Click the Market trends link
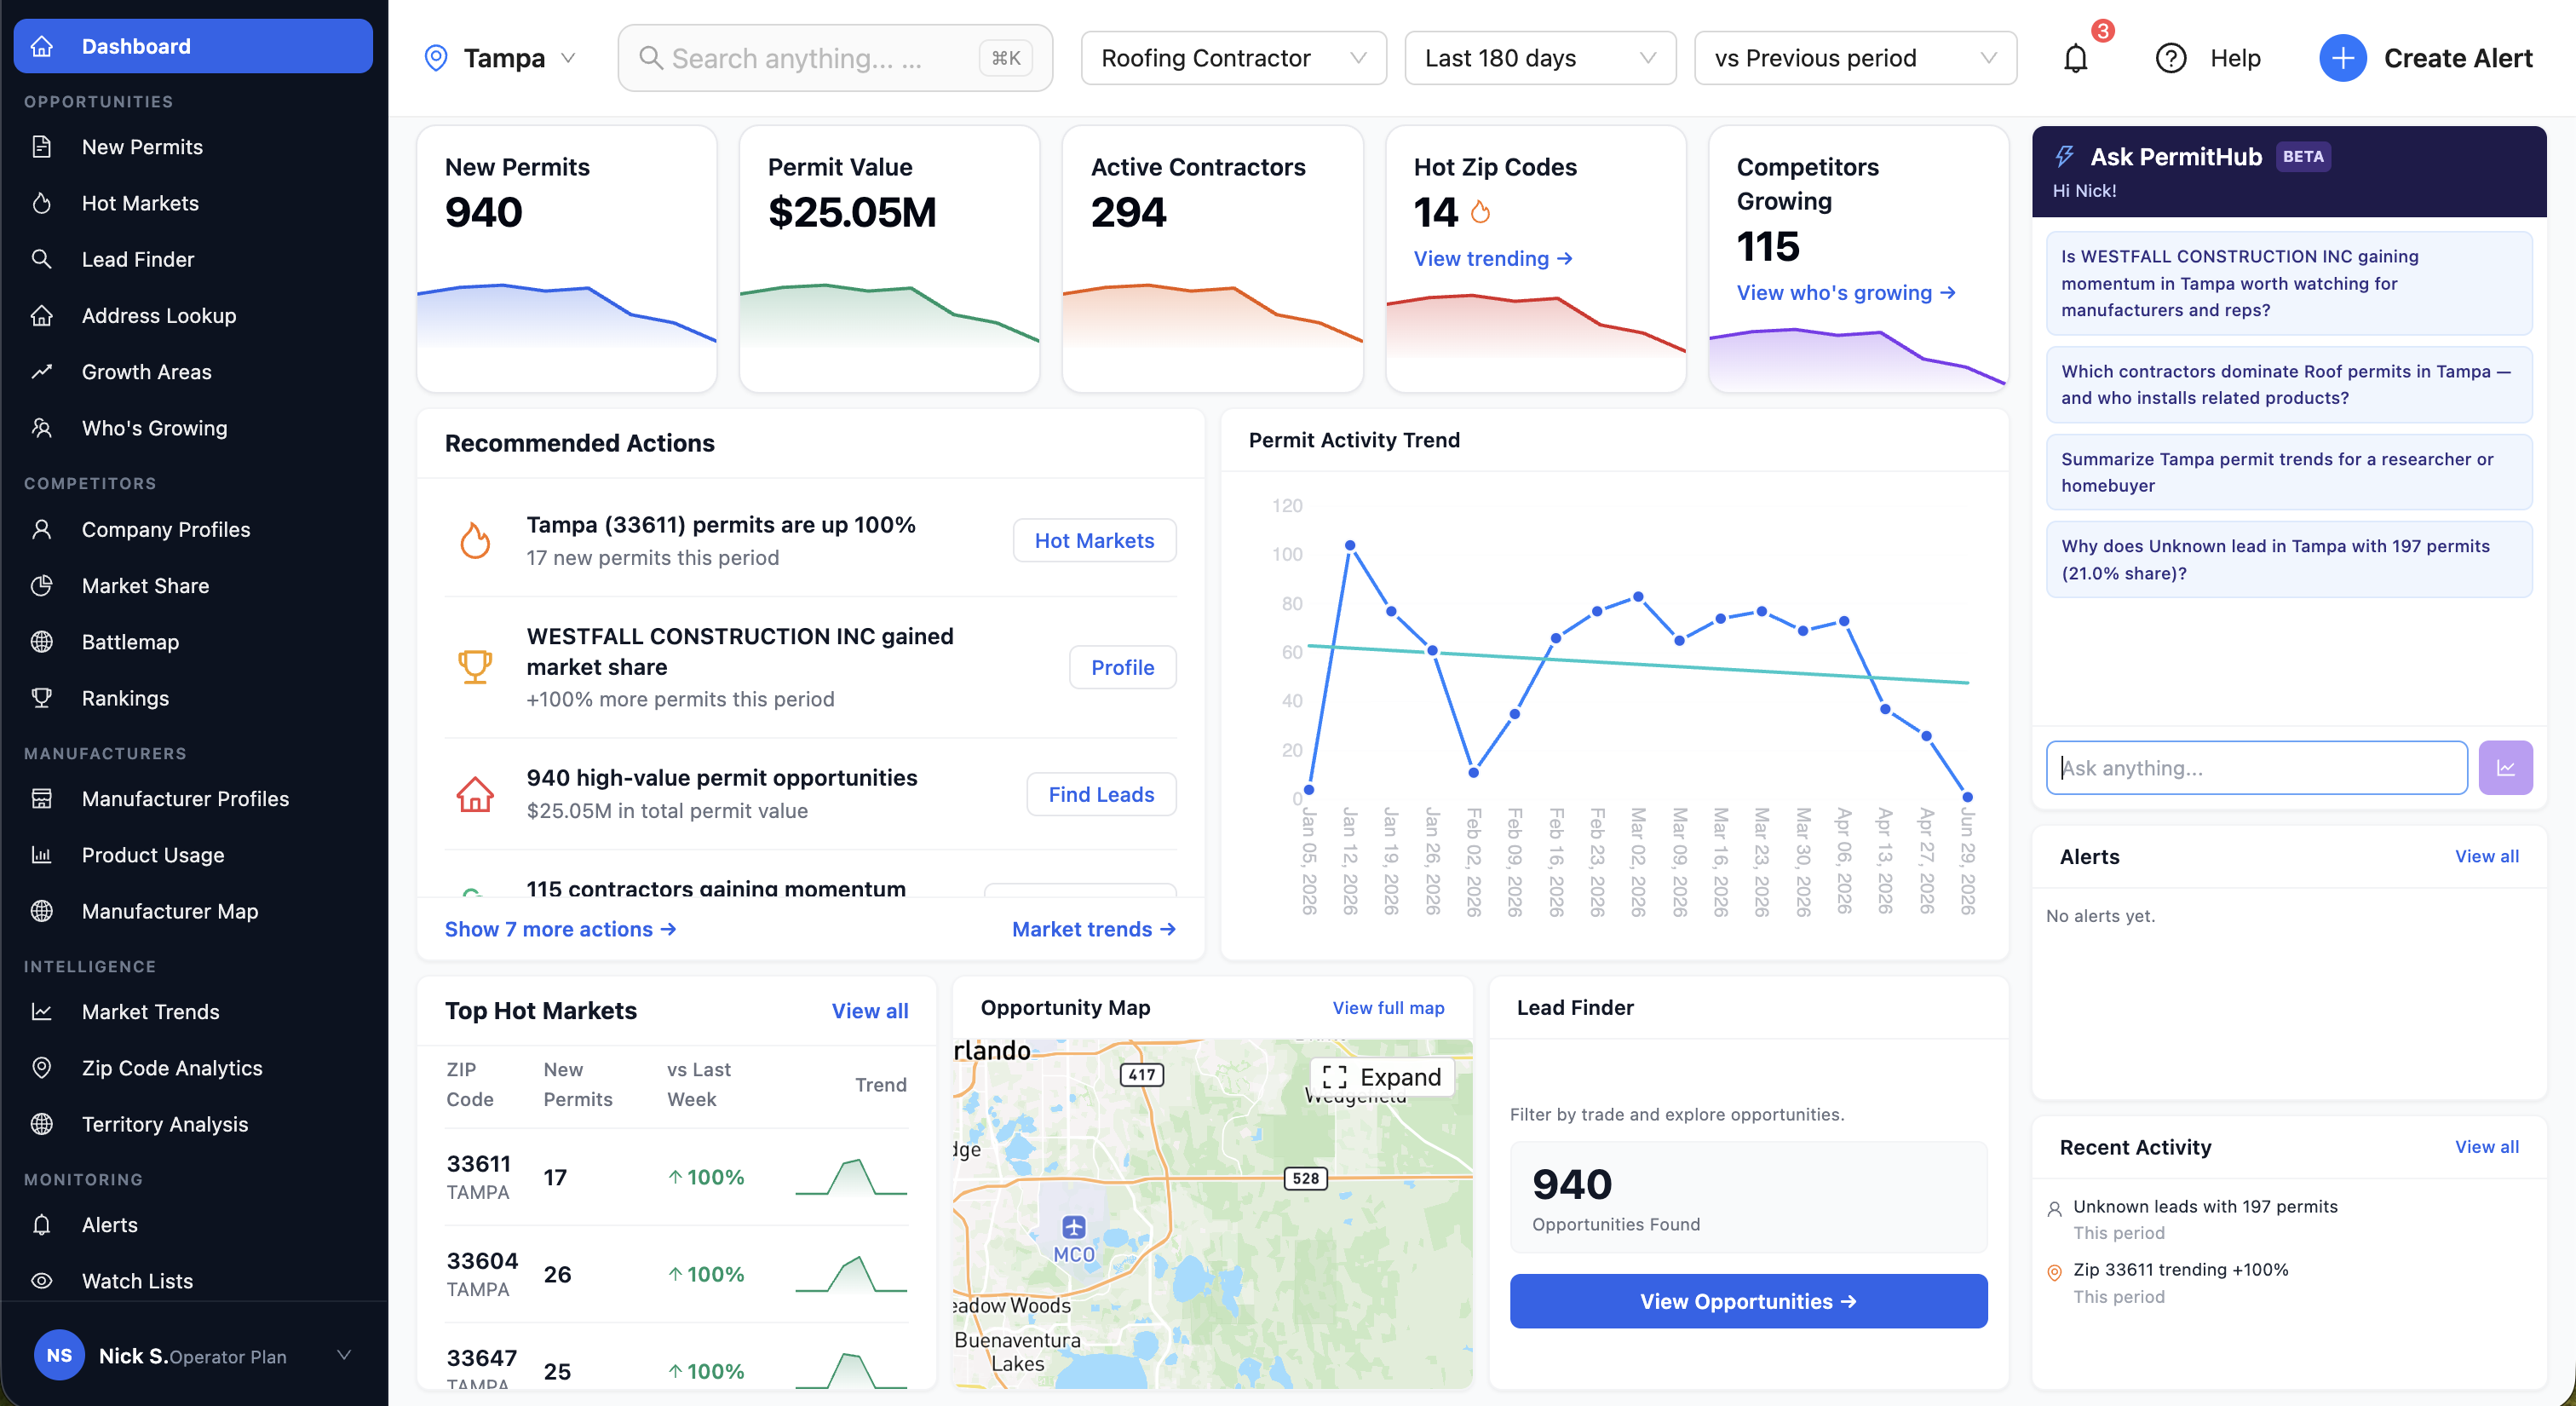 (1094, 929)
